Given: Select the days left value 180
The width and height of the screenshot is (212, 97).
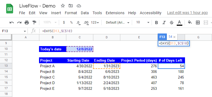Looking at the screenshot, I should click(x=171, y=72).
